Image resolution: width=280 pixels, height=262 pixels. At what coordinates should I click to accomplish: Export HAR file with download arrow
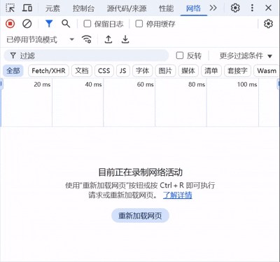point(125,39)
